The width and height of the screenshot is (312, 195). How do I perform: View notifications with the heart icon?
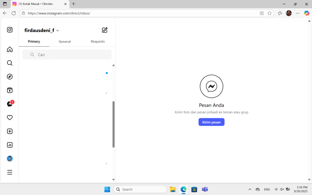(x=9, y=117)
